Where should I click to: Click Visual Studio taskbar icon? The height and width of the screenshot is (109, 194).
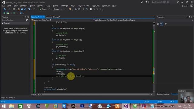(126, 106)
